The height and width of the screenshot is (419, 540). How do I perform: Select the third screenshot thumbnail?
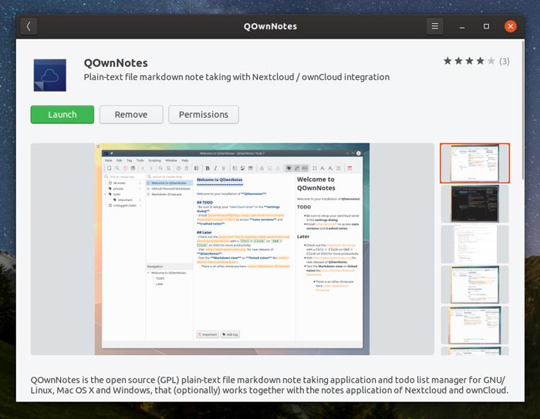click(474, 244)
